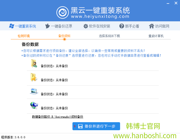Go to the 选择系统并下载 step
The width and height of the screenshot is (180, 140).
pos(109,36)
